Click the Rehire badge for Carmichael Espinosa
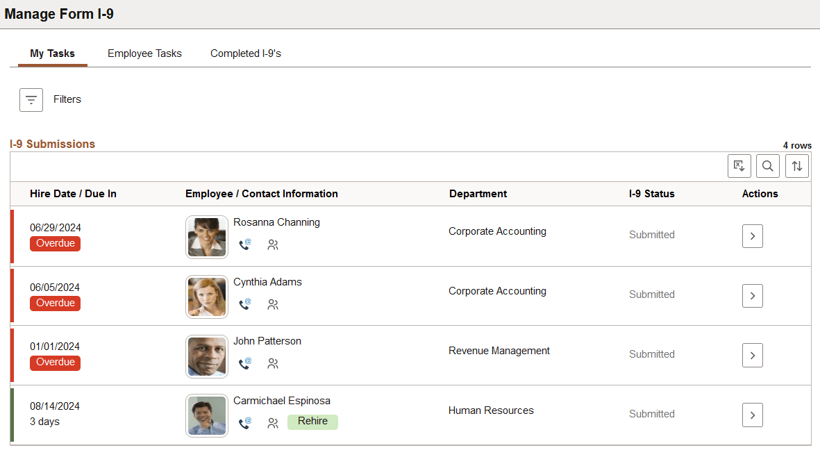The height and width of the screenshot is (457, 820). (312, 422)
